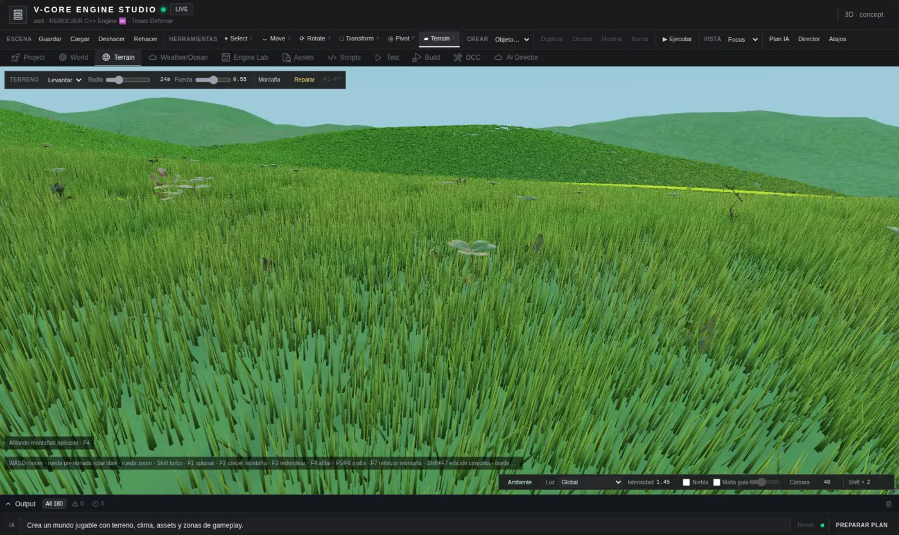899x535 pixels.
Task: Open the Focus view dropdown
Action: (x=743, y=39)
